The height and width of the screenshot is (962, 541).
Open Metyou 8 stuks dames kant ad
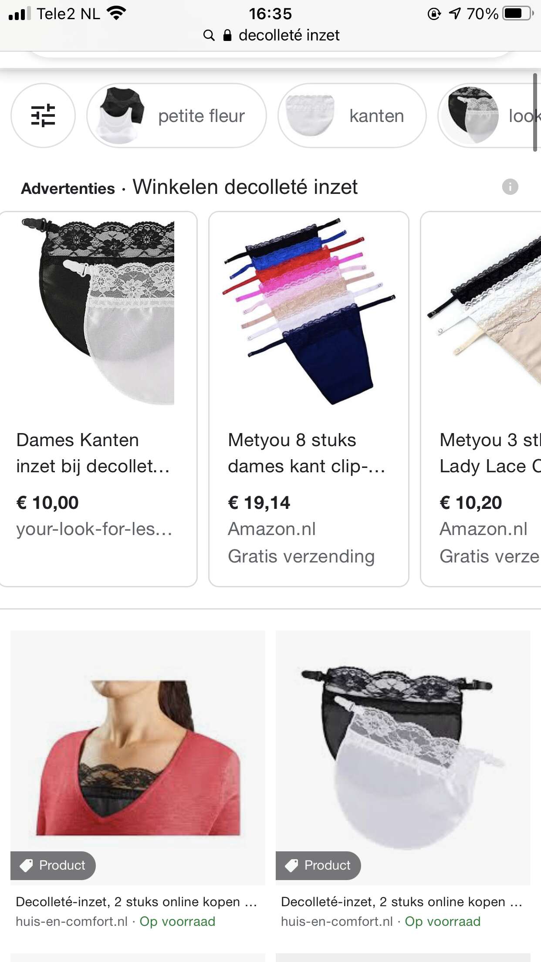[309, 399]
